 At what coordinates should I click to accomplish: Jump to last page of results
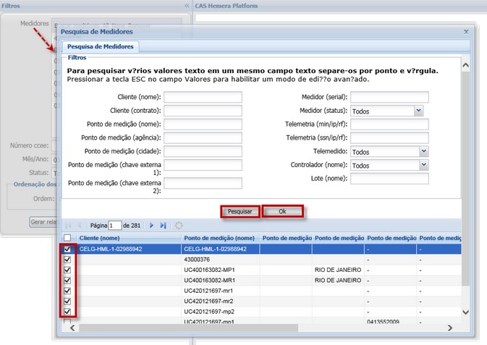pyautogui.click(x=163, y=226)
